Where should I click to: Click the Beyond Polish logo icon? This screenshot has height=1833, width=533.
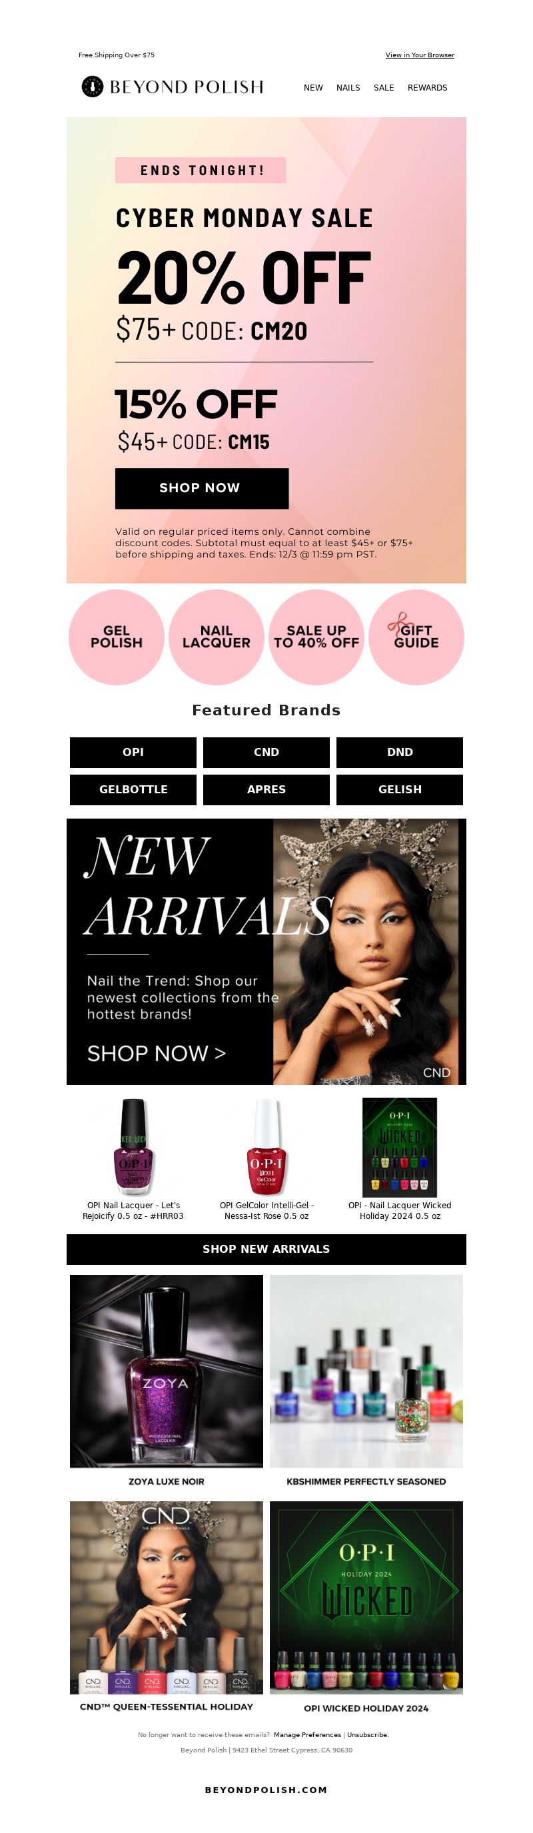point(92,87)
